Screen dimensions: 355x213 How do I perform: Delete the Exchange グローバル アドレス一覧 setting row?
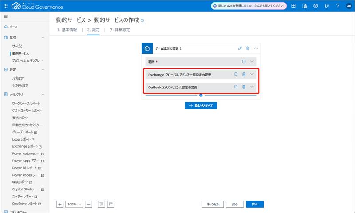[x=244, y=74]
